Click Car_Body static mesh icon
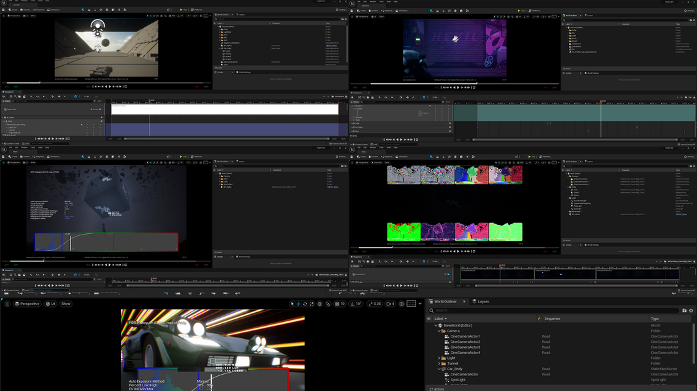This screenshot has height=391, width=697. (x=444, y=369)
